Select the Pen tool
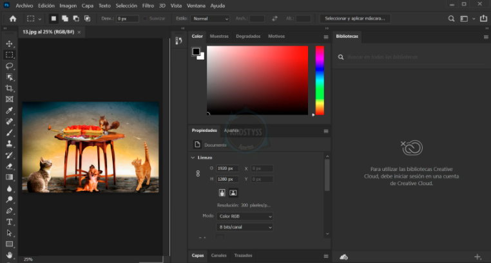491x263 pixels. point(9,210)
